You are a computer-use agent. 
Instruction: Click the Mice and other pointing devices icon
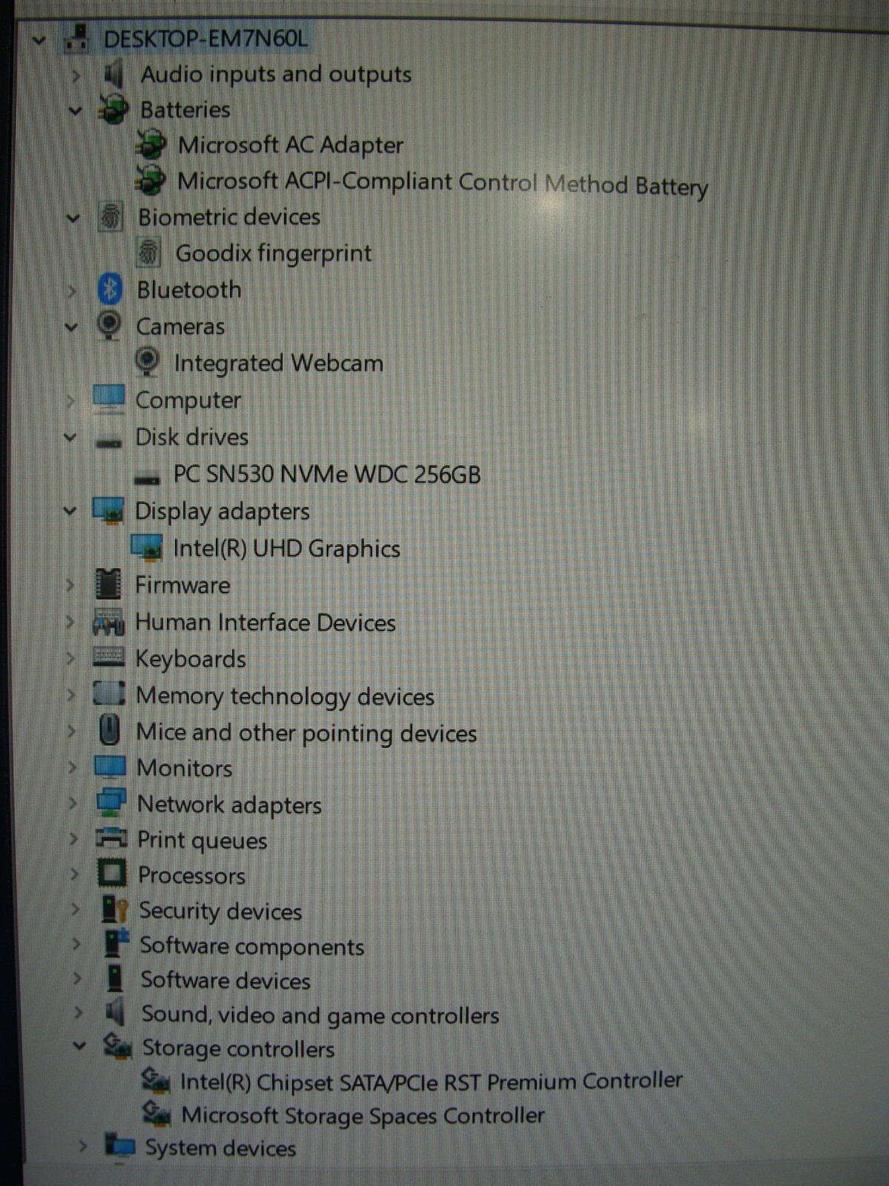(x=109, y=730)
